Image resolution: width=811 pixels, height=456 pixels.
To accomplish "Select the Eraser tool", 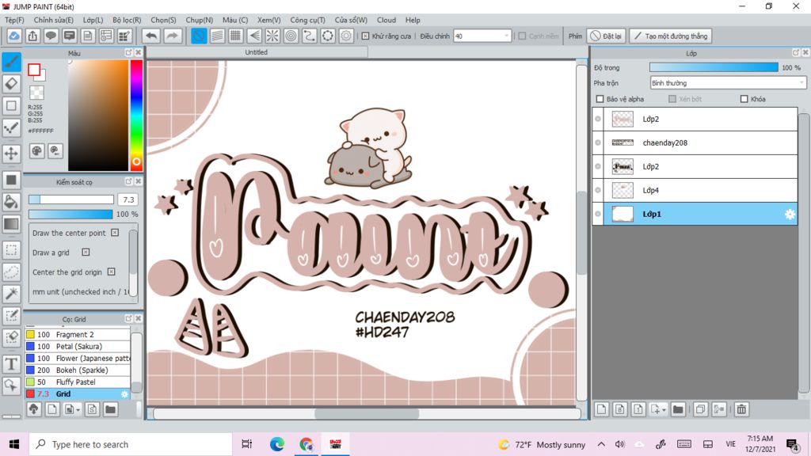I will point(11,84).
